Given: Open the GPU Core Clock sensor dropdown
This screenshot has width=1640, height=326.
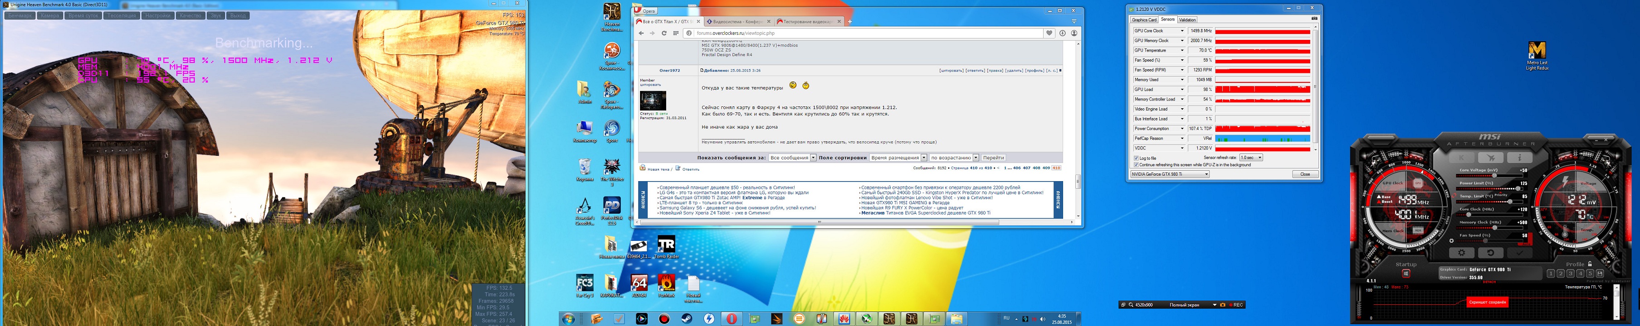Looking at the screenshot, I should coord(1182,30).
